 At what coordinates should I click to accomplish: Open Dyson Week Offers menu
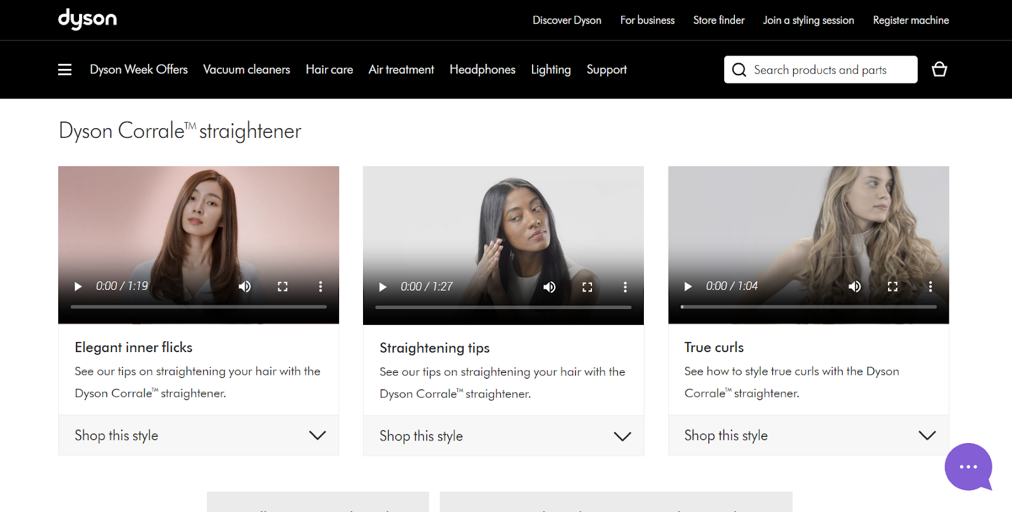139,70
